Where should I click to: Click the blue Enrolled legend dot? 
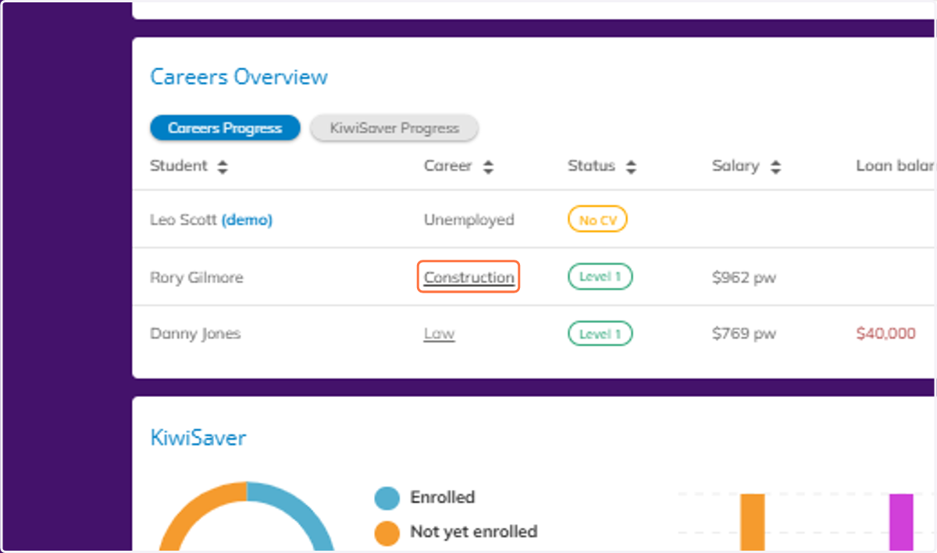(x=387, y=498)
